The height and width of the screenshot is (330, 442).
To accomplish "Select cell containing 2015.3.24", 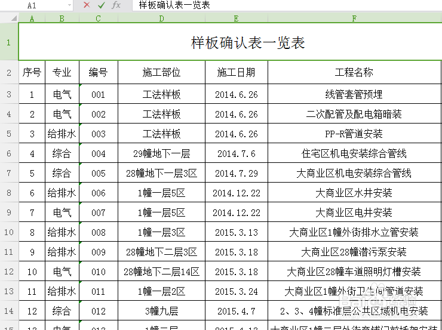I will [236, 291].
